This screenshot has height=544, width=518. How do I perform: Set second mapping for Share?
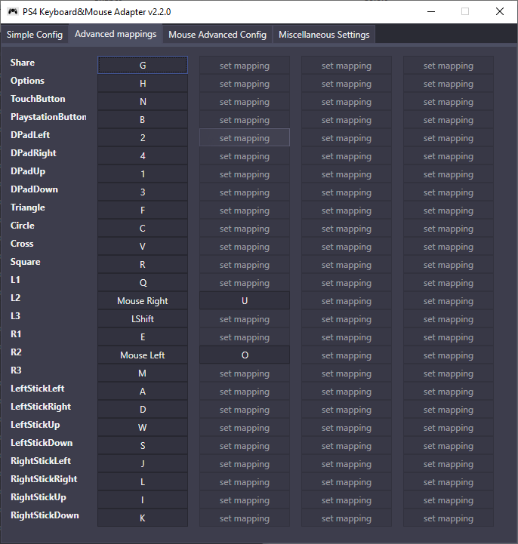tap(245, 65)
